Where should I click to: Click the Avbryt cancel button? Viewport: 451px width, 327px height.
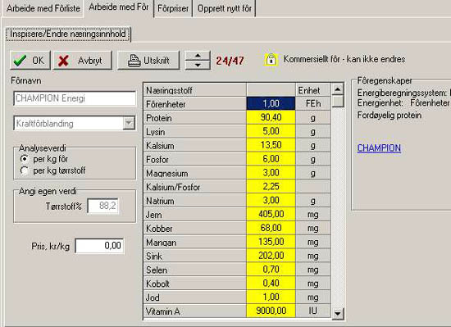coord(83,61)
